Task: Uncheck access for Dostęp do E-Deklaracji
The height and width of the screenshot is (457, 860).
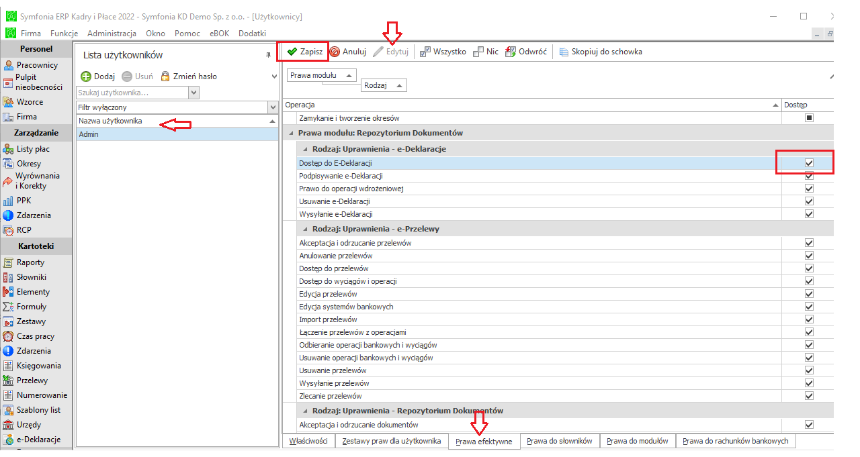Action: click(x=809, y=163)
